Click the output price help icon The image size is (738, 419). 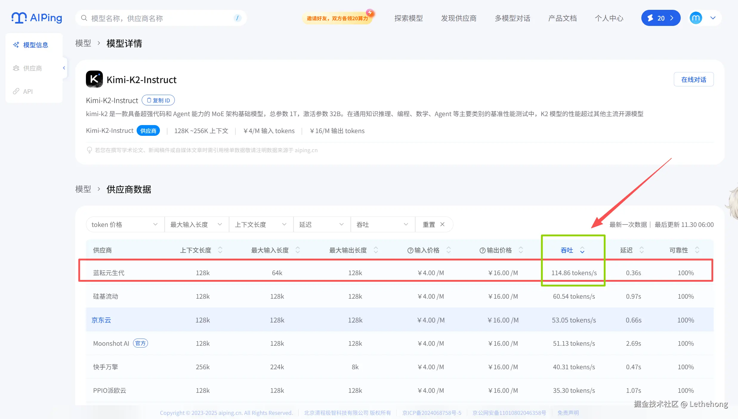pos(482,250)
